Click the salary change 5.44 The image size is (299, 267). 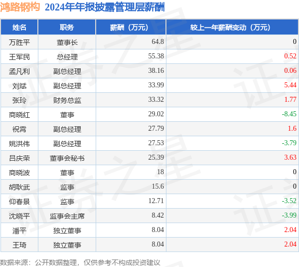tap(290, 85)
